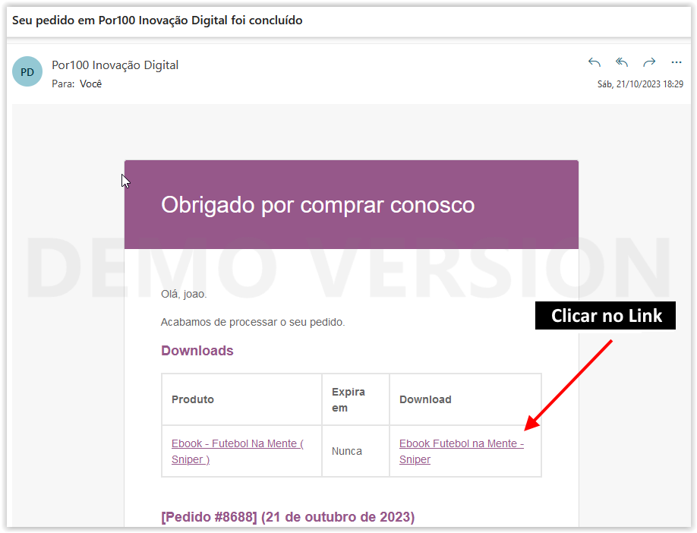Click the Download column header
The height and width of the screenshot is (533, 697).
click(425, 399)
